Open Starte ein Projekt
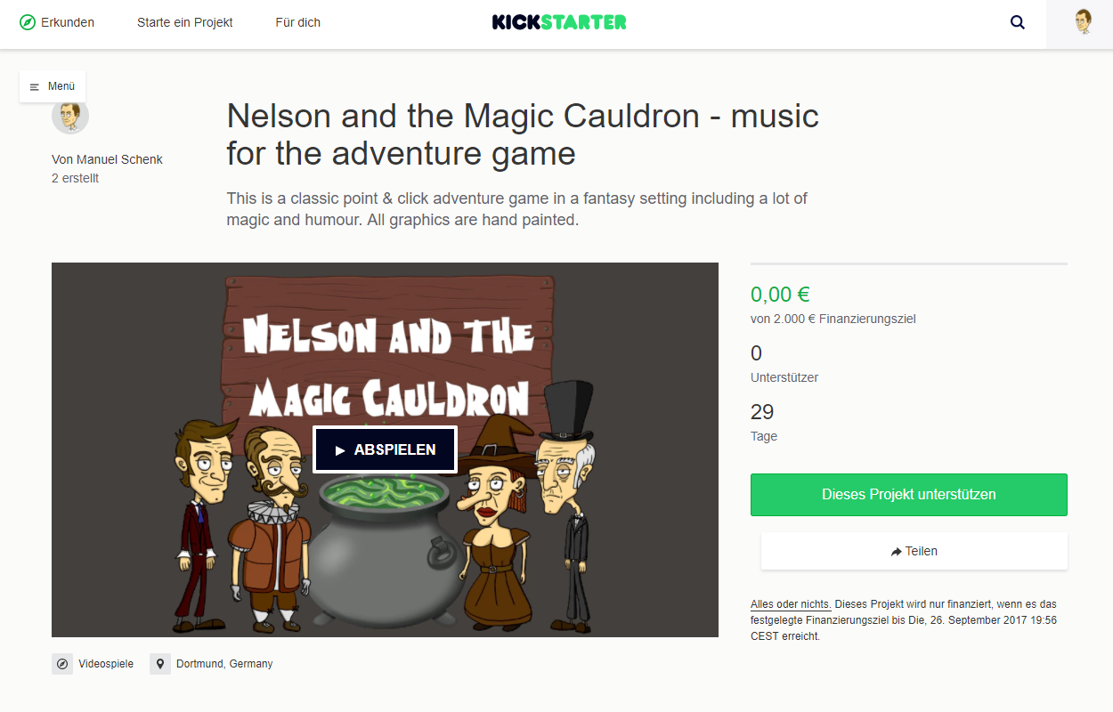 point(184,22)
